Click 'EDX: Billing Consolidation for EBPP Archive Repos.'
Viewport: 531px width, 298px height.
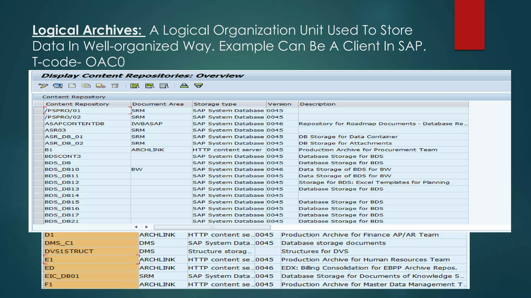coord(369,268)
